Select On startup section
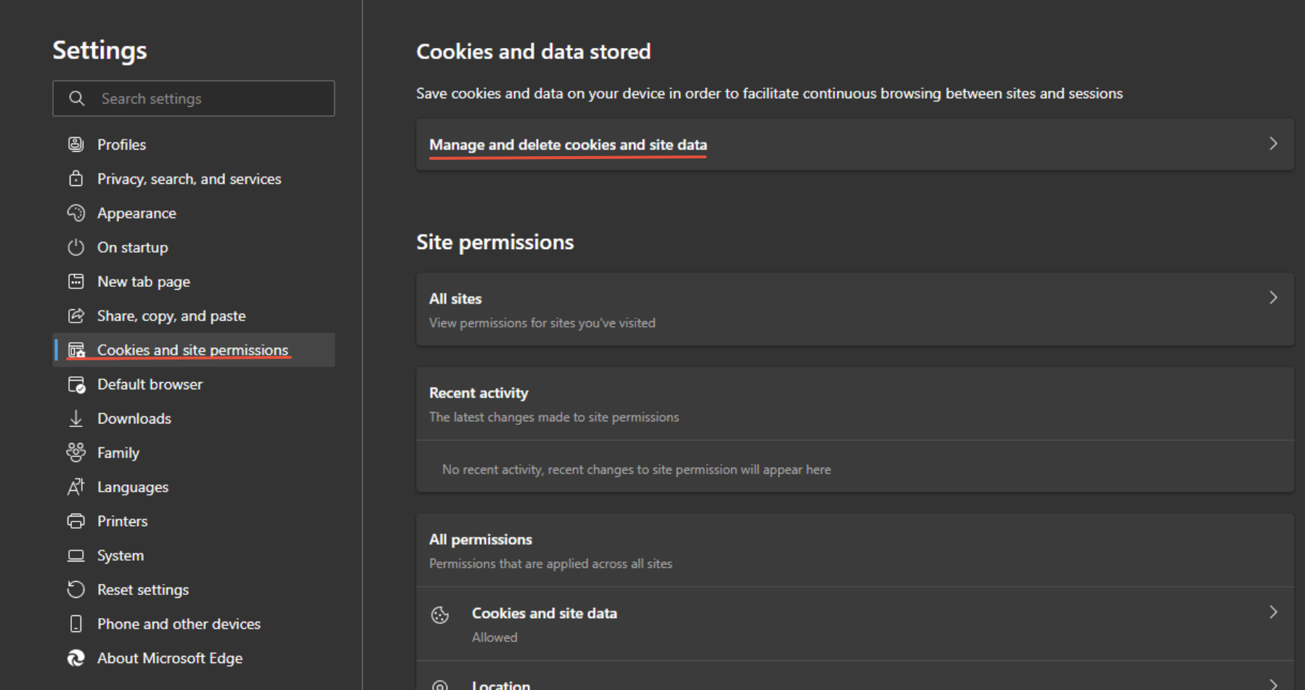Image resolution: width=1305 pixels, height=690 pixels. (x=193, y=247)
